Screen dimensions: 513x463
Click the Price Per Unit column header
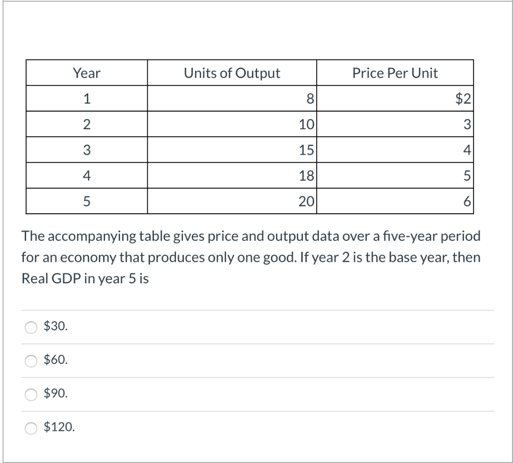[395, 73]
